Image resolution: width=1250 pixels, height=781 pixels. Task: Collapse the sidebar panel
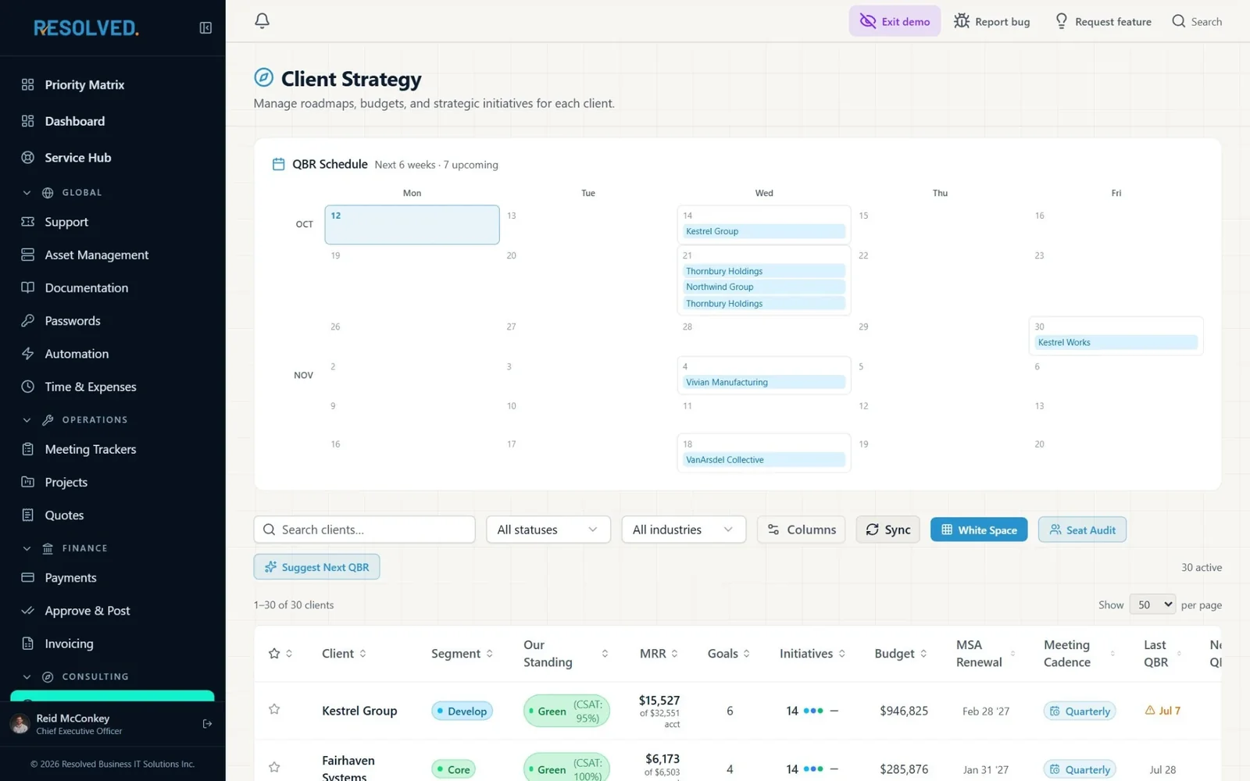click(x=205, y=28)
